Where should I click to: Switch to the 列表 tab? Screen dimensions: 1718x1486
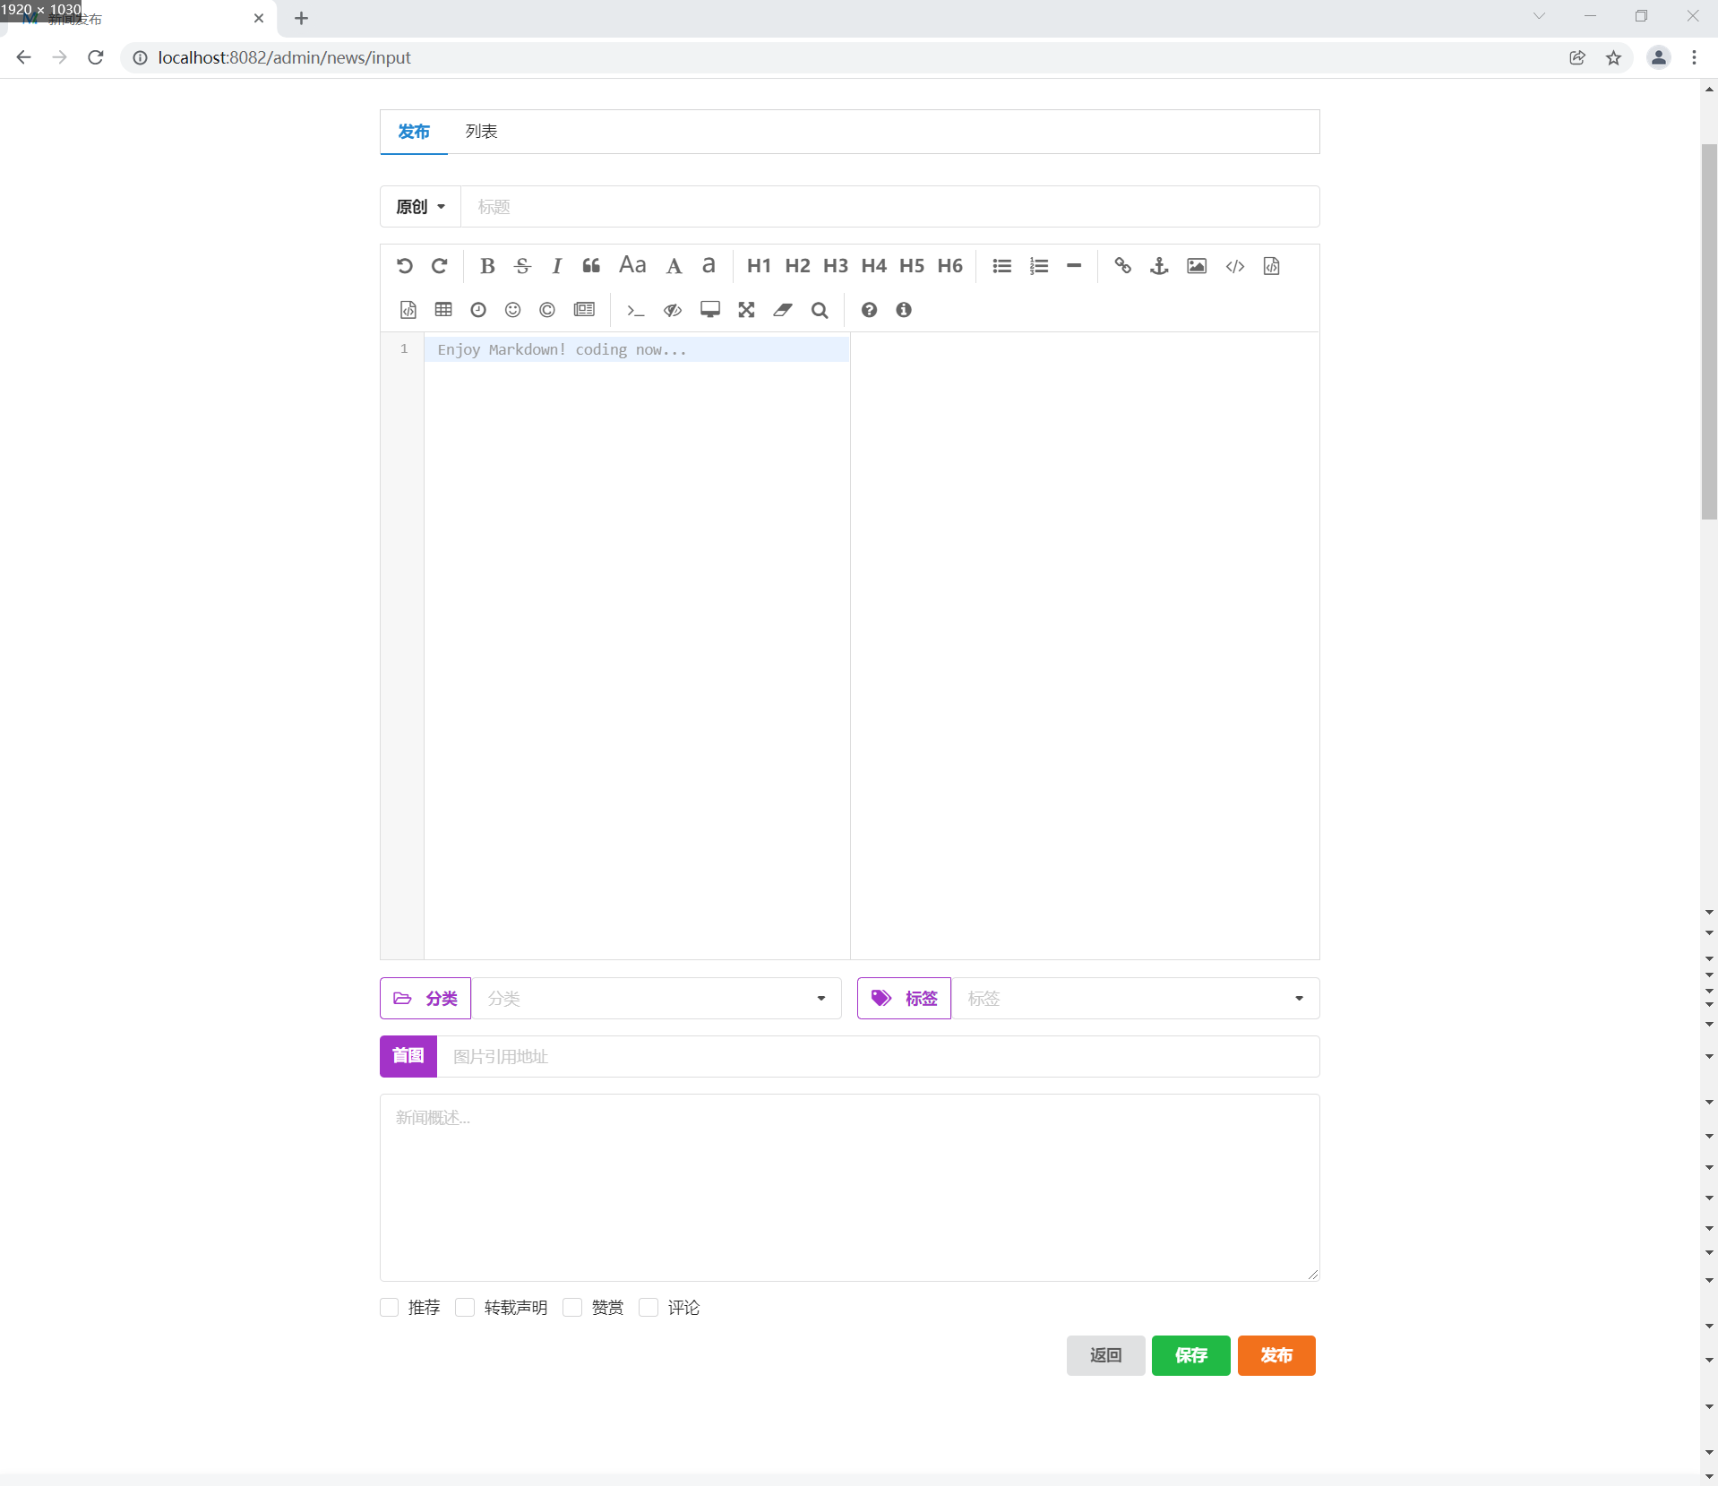481,132
